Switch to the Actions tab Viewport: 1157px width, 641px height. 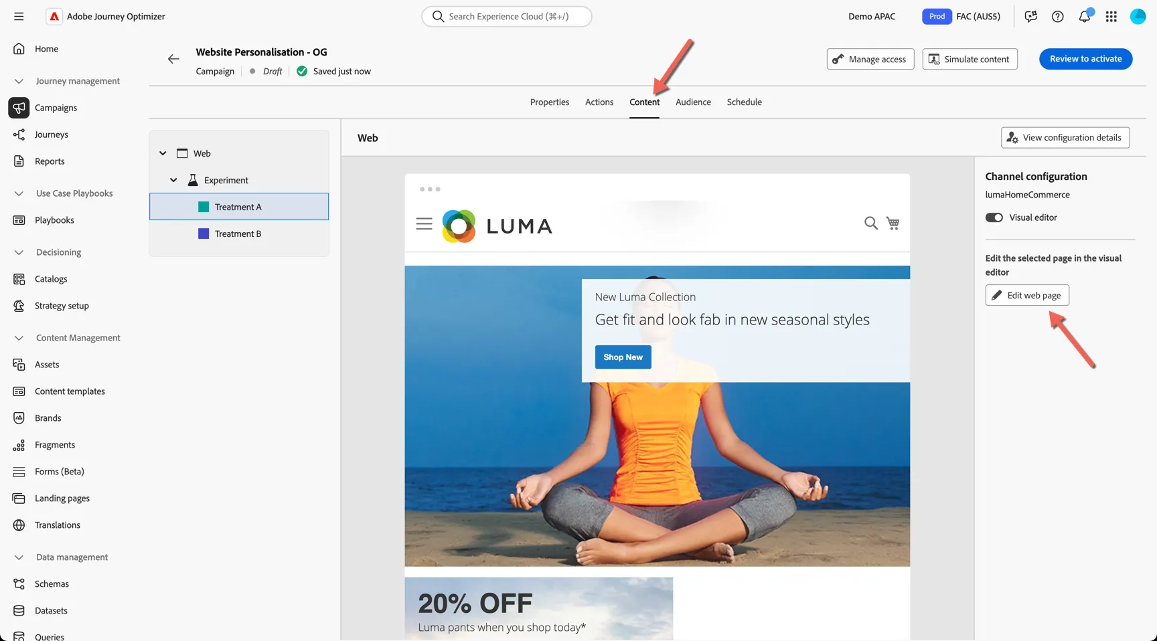click(x=599, y=102)
